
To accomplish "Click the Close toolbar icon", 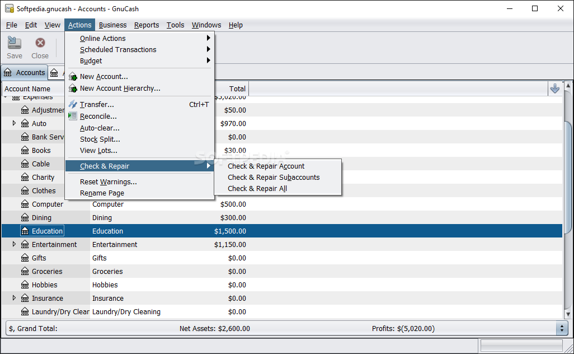I will coord(40,43).
